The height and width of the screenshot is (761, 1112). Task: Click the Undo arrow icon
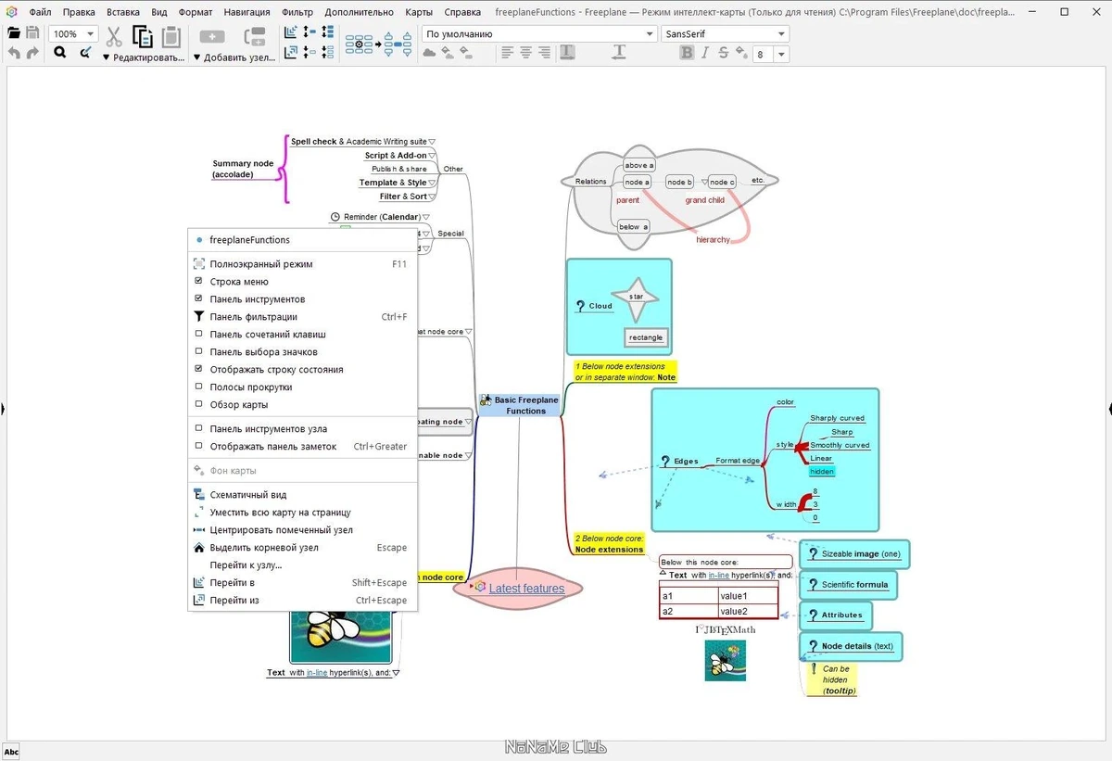tap(14, 54)
